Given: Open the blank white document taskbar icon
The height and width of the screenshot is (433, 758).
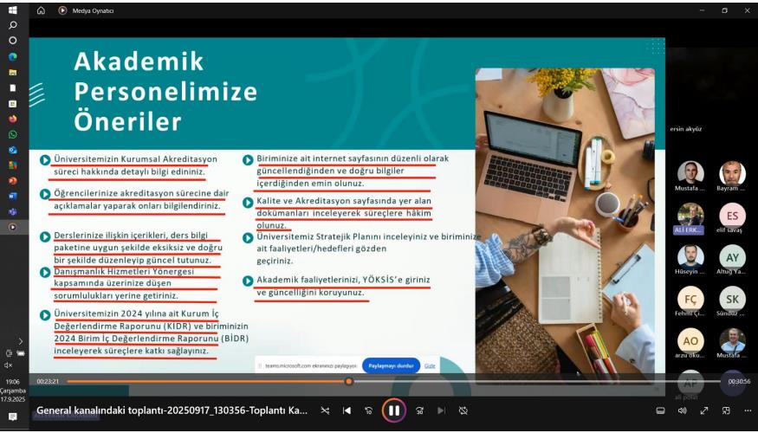Looking at the screenshot, I should (x=13, y=88).
